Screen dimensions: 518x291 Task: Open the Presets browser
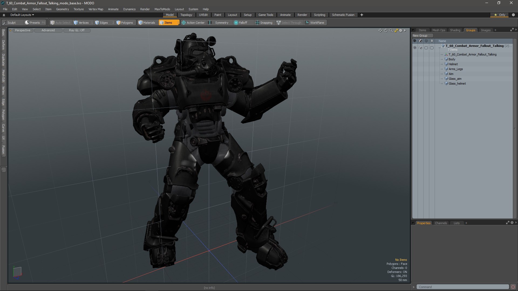[x=35, y=23]
